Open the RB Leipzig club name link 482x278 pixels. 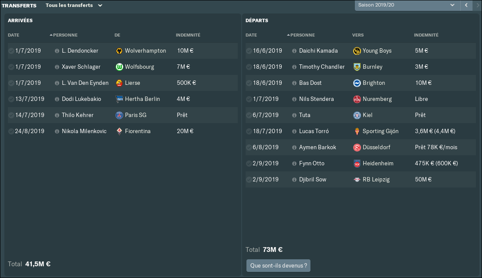pos(376,179)
